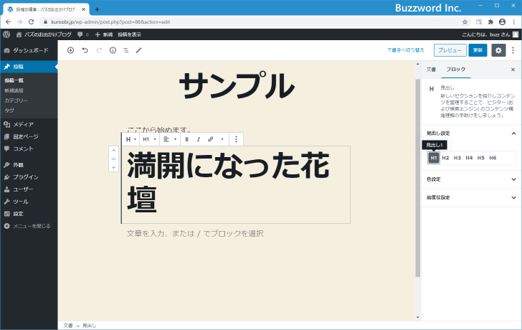Open the text alignment dropdown

point(170,139)
